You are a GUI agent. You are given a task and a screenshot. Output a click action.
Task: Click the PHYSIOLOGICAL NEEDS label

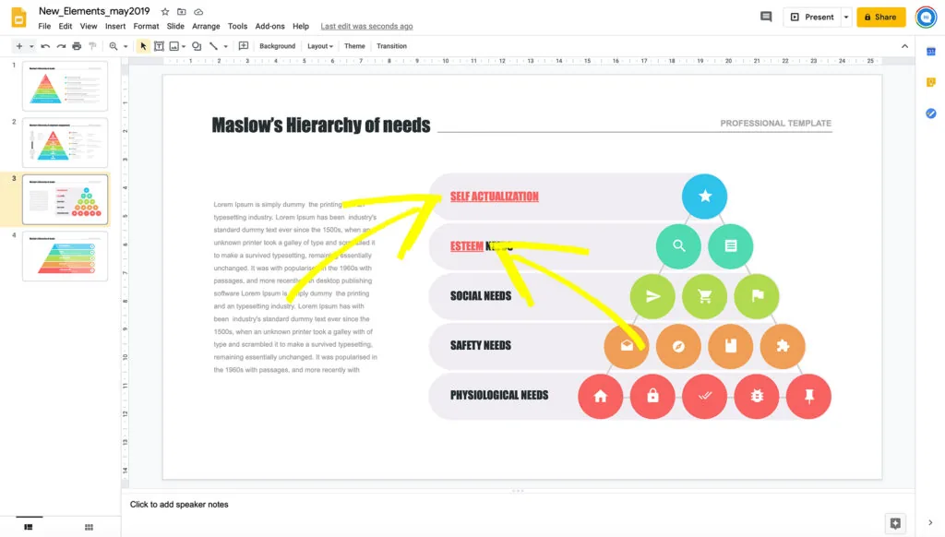[x=499, y=395]
